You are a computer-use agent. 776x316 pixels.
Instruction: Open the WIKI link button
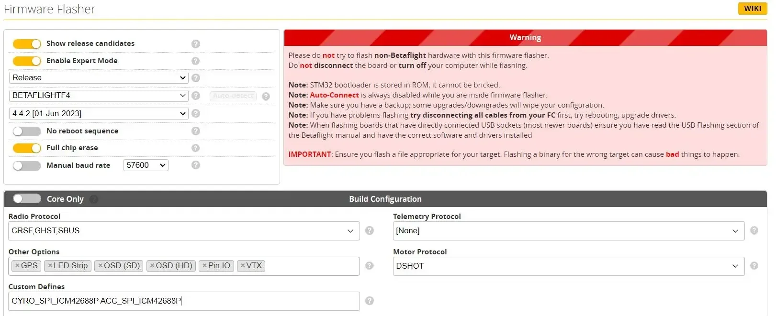(x=752, y=9)
